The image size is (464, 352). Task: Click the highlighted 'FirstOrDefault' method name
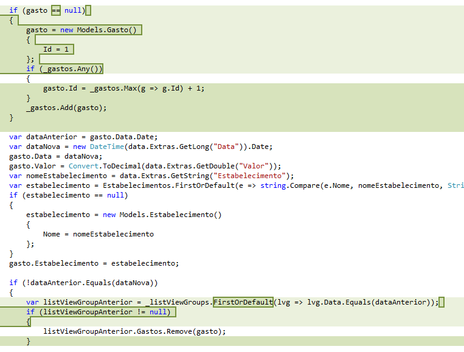(243, 302)
